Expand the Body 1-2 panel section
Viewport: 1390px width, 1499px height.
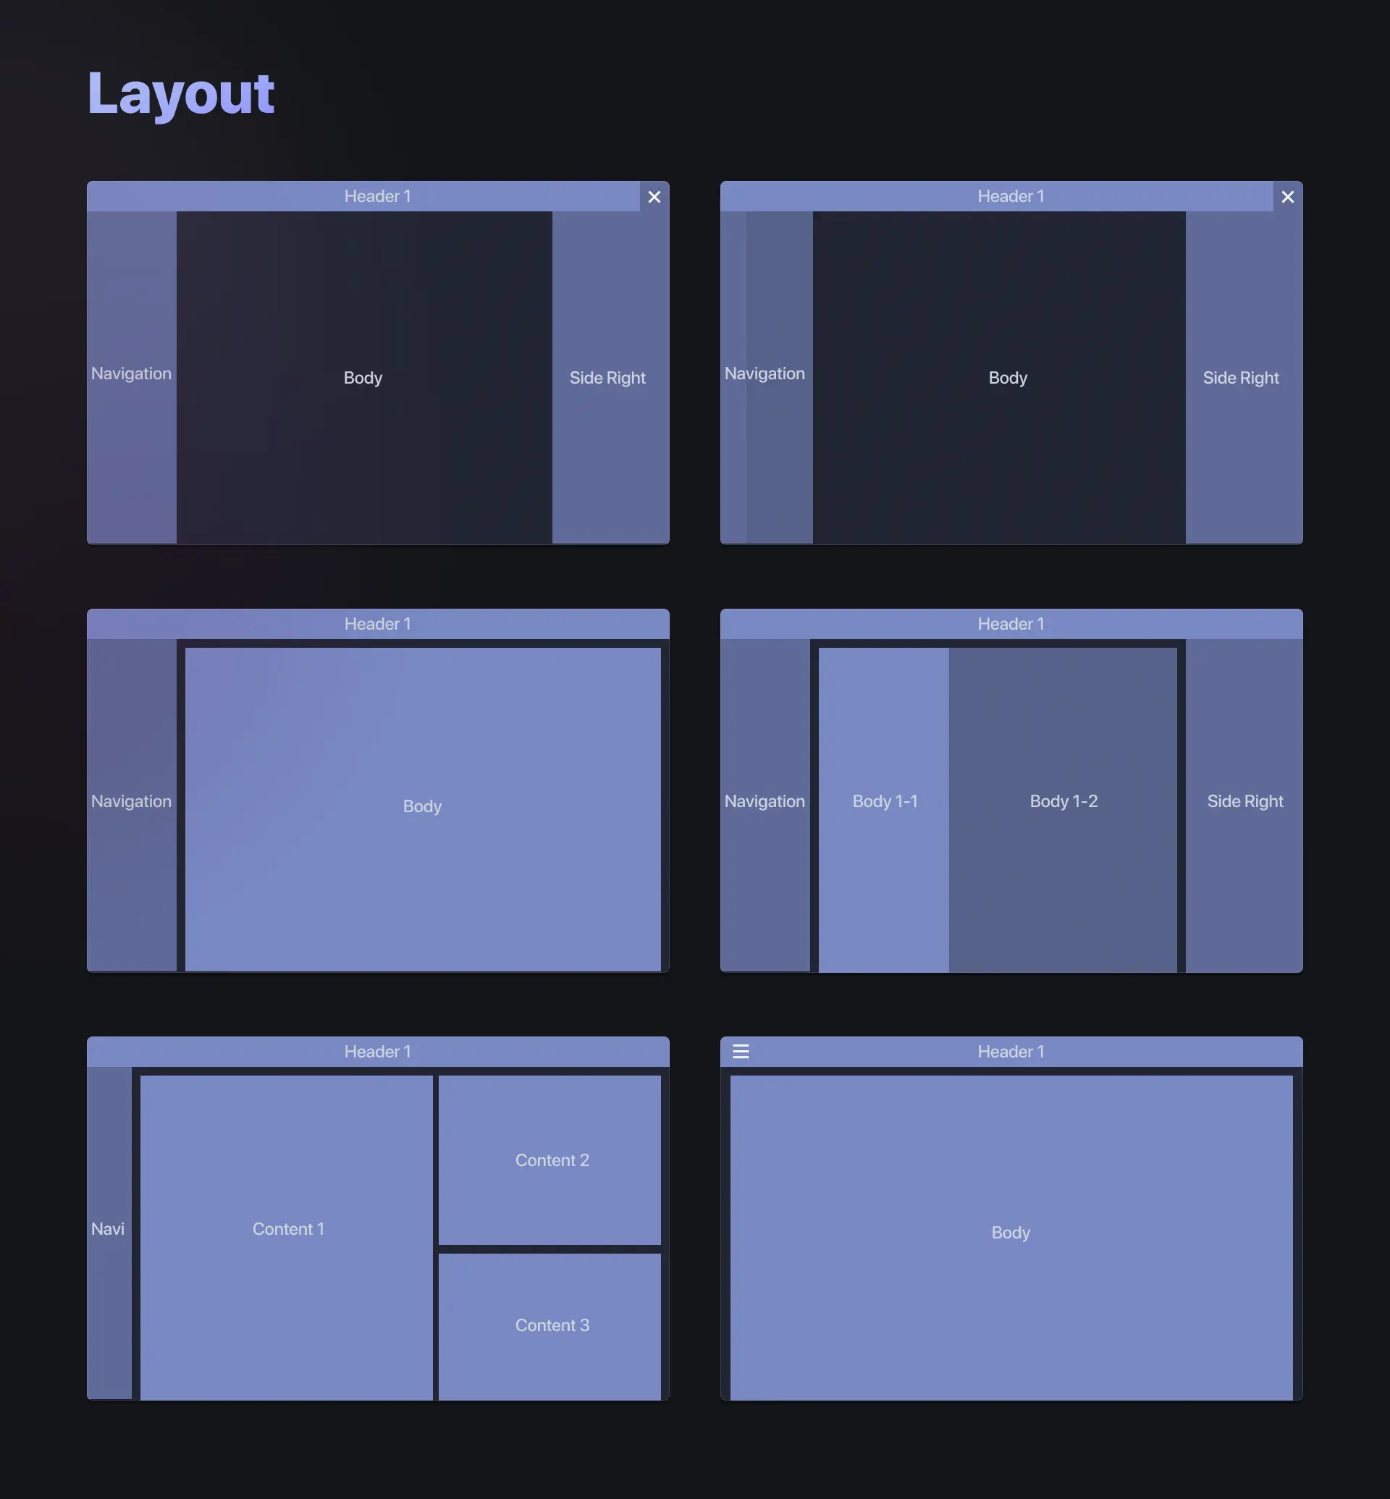pyautogui.click(x=1063, y=801)
